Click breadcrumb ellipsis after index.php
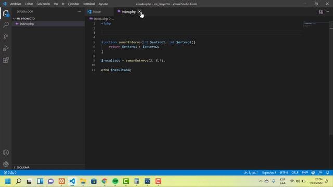 (x=113, y=19)
